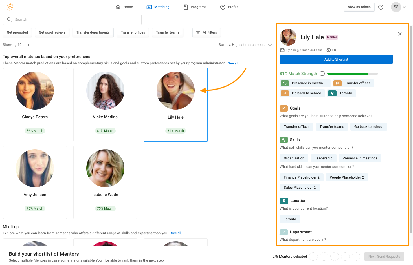This screenshot has width=413, height=265.
Task: Expand the account menu chevron
Action: (x=404, y=7)
